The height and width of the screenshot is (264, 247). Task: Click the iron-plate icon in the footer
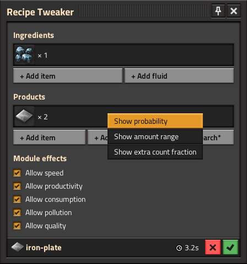17,248
